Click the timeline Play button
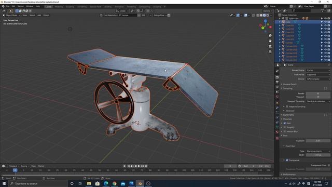The image size is (332, 187). pos(139,166)
